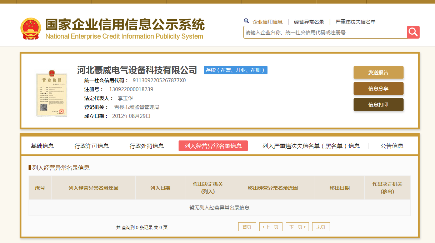Select the 企业信用信息 search category
435x243 pixels.
pyautogui.click(x=267, y=22)
